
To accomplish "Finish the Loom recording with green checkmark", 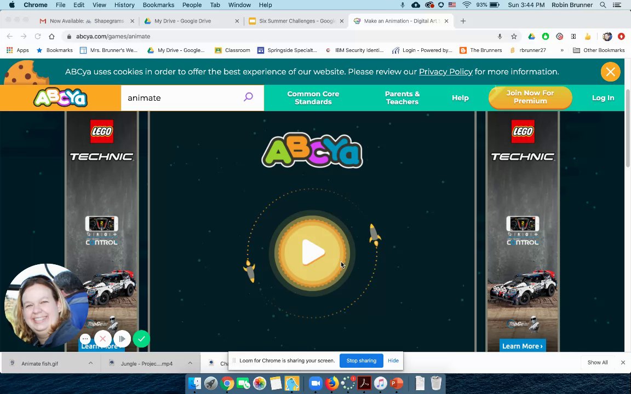I will pos(141,339).
